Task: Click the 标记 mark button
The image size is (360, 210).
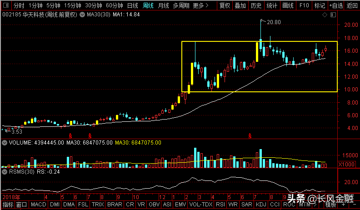Action: tap(320, 5)
